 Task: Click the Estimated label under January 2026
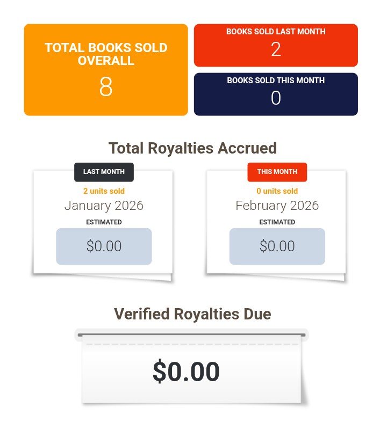pyautogui.click(x=104, y=222)
